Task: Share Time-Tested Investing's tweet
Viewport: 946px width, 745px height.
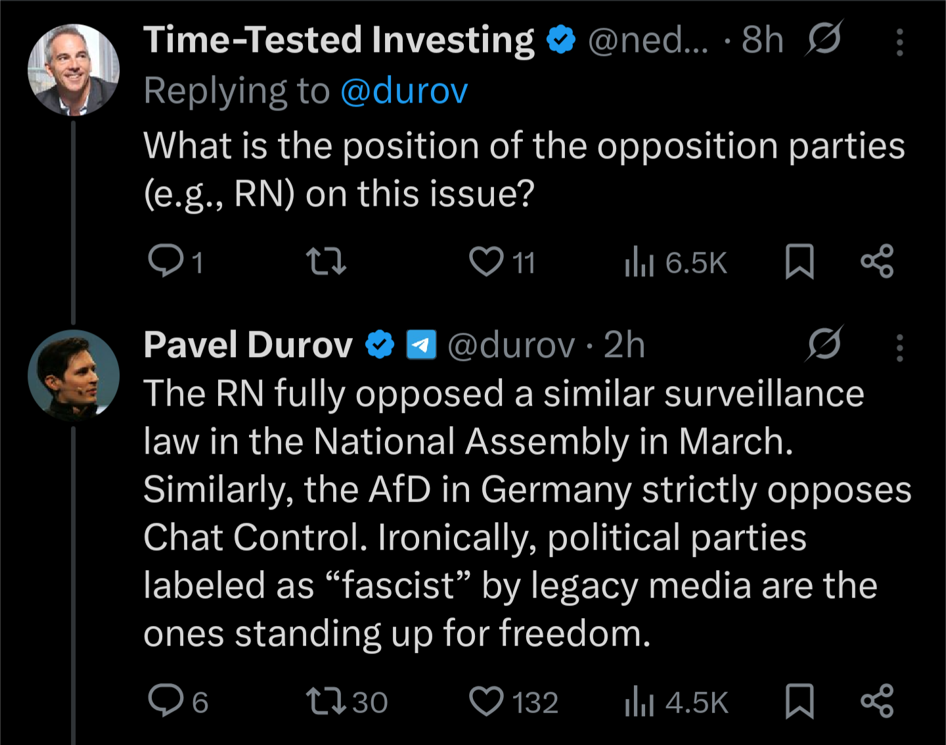Action: click(x=877, y=261)
